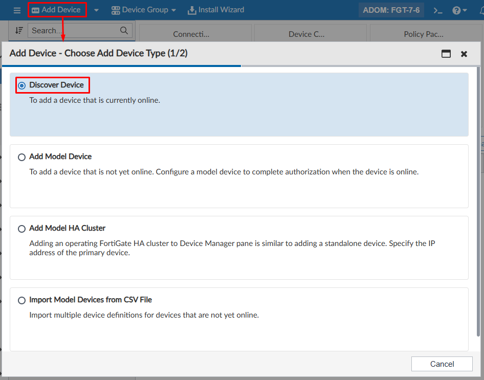Click the Cancel button
The width and height of the screenshot is (484, 380).
(x=442, y=364)
